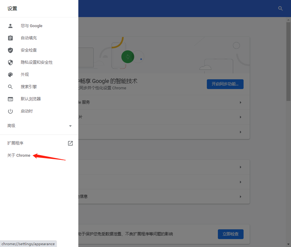This screenshot has height=247, width=291.
Task: Click the clipboard icon for 自动填充
Action: [10, 38]
